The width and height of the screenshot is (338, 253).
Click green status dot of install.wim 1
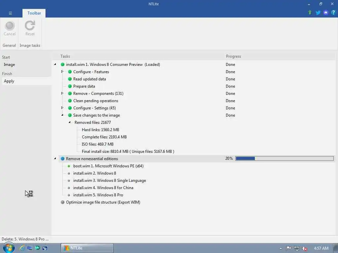pyautogui.click(x=62, y=64)
